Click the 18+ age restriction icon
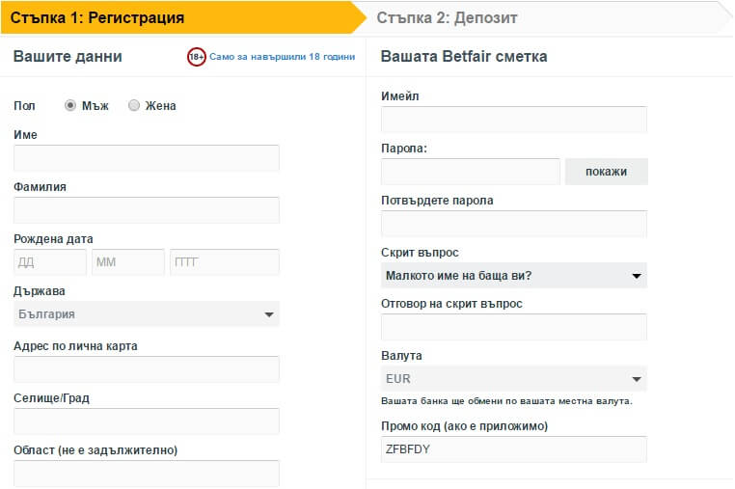This screenshot has height=489, width=735. (197, 57)
